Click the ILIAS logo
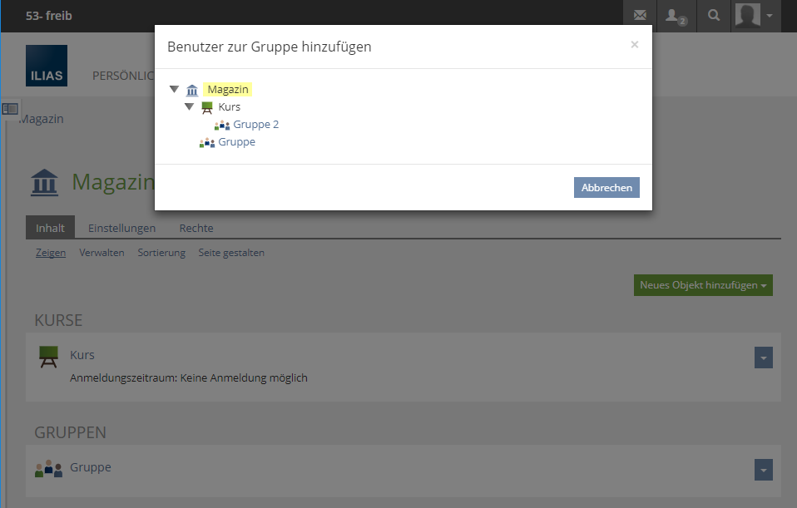 (x=47, y=66)
